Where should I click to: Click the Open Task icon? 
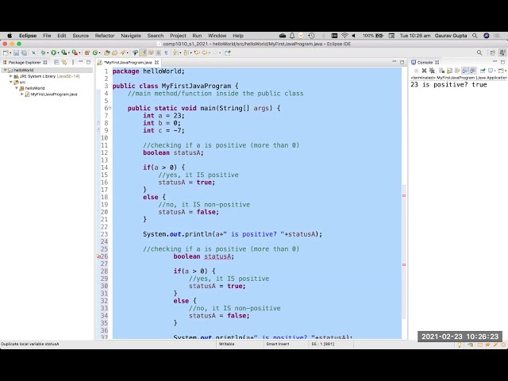coord(114,53)
